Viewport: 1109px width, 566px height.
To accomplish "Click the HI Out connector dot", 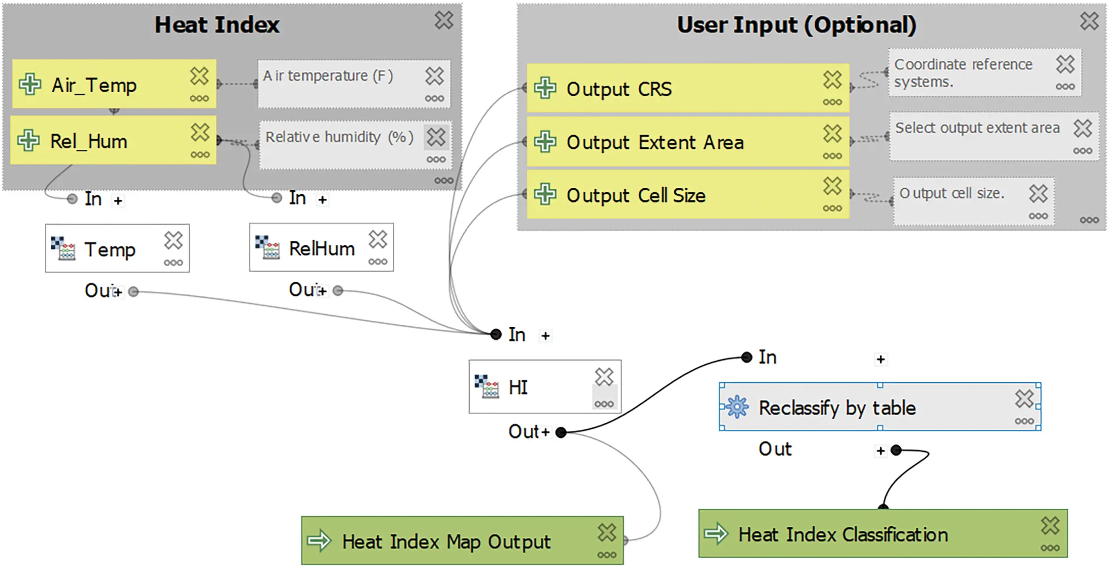I will (x=561, y=432).
